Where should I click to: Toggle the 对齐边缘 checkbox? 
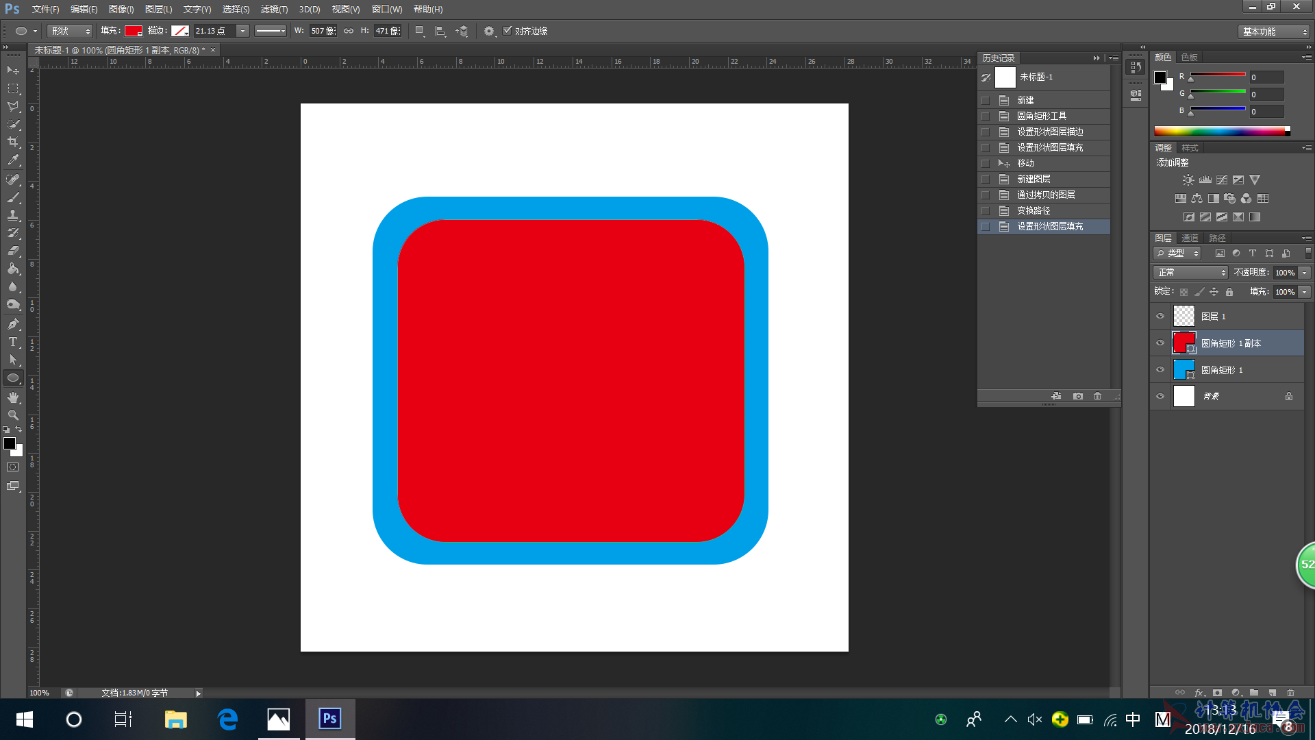pos(508,31)
